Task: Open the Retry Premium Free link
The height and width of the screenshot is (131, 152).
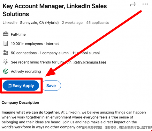Action: pyautogui.click(x=90, y=62)
